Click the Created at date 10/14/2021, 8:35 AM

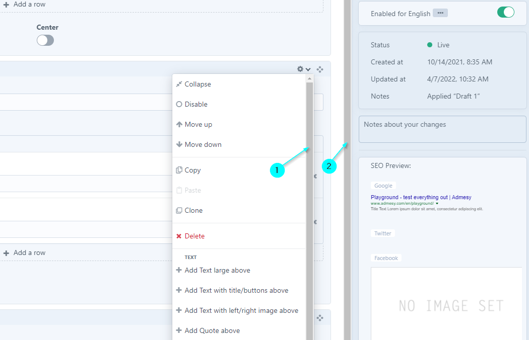(x=459, y=62)
